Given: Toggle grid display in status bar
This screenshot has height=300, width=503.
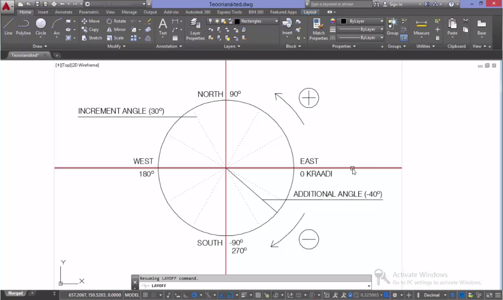Looking at the screenshot, I should click(145, 295).
